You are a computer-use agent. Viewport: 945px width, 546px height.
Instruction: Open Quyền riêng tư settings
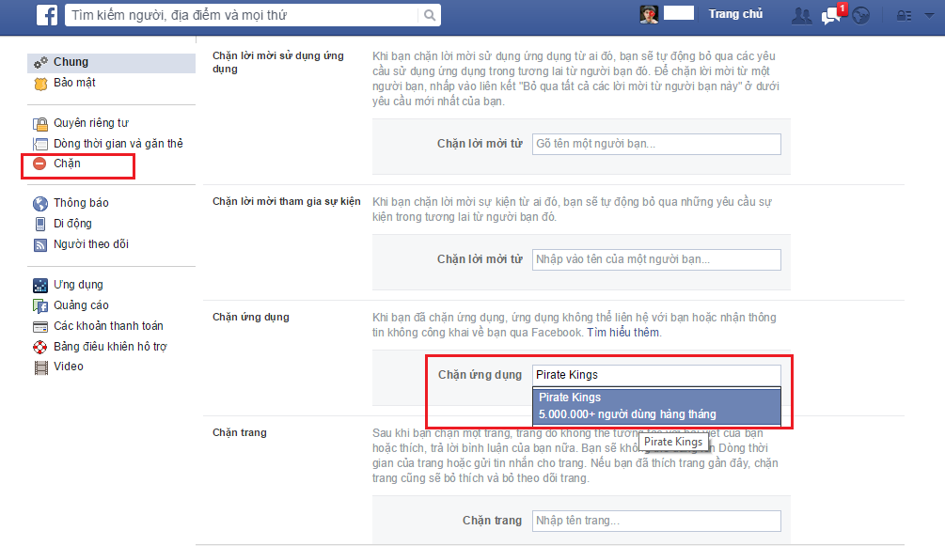pos(90,123)
